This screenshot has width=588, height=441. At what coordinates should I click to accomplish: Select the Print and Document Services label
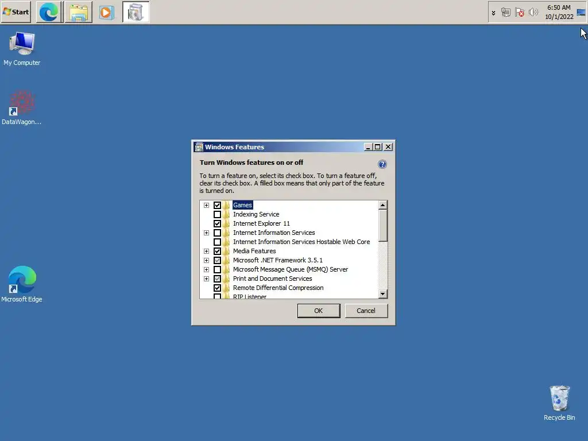click(273, 278)
